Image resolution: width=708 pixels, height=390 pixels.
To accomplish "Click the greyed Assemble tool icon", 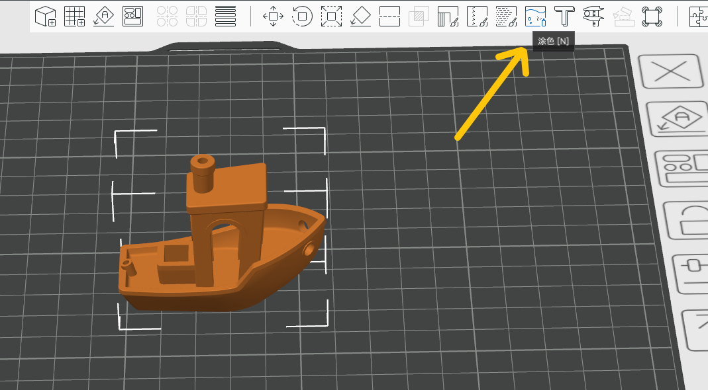I will click(x=623, y=17).
